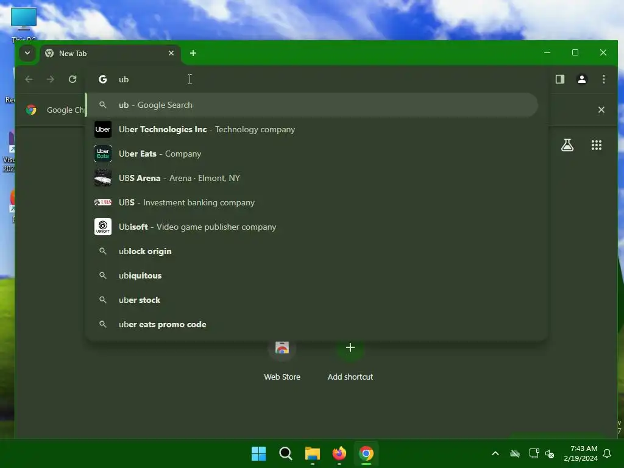Open the Google apps grid
Screen dimensions: 624x468
click(596, 145)
